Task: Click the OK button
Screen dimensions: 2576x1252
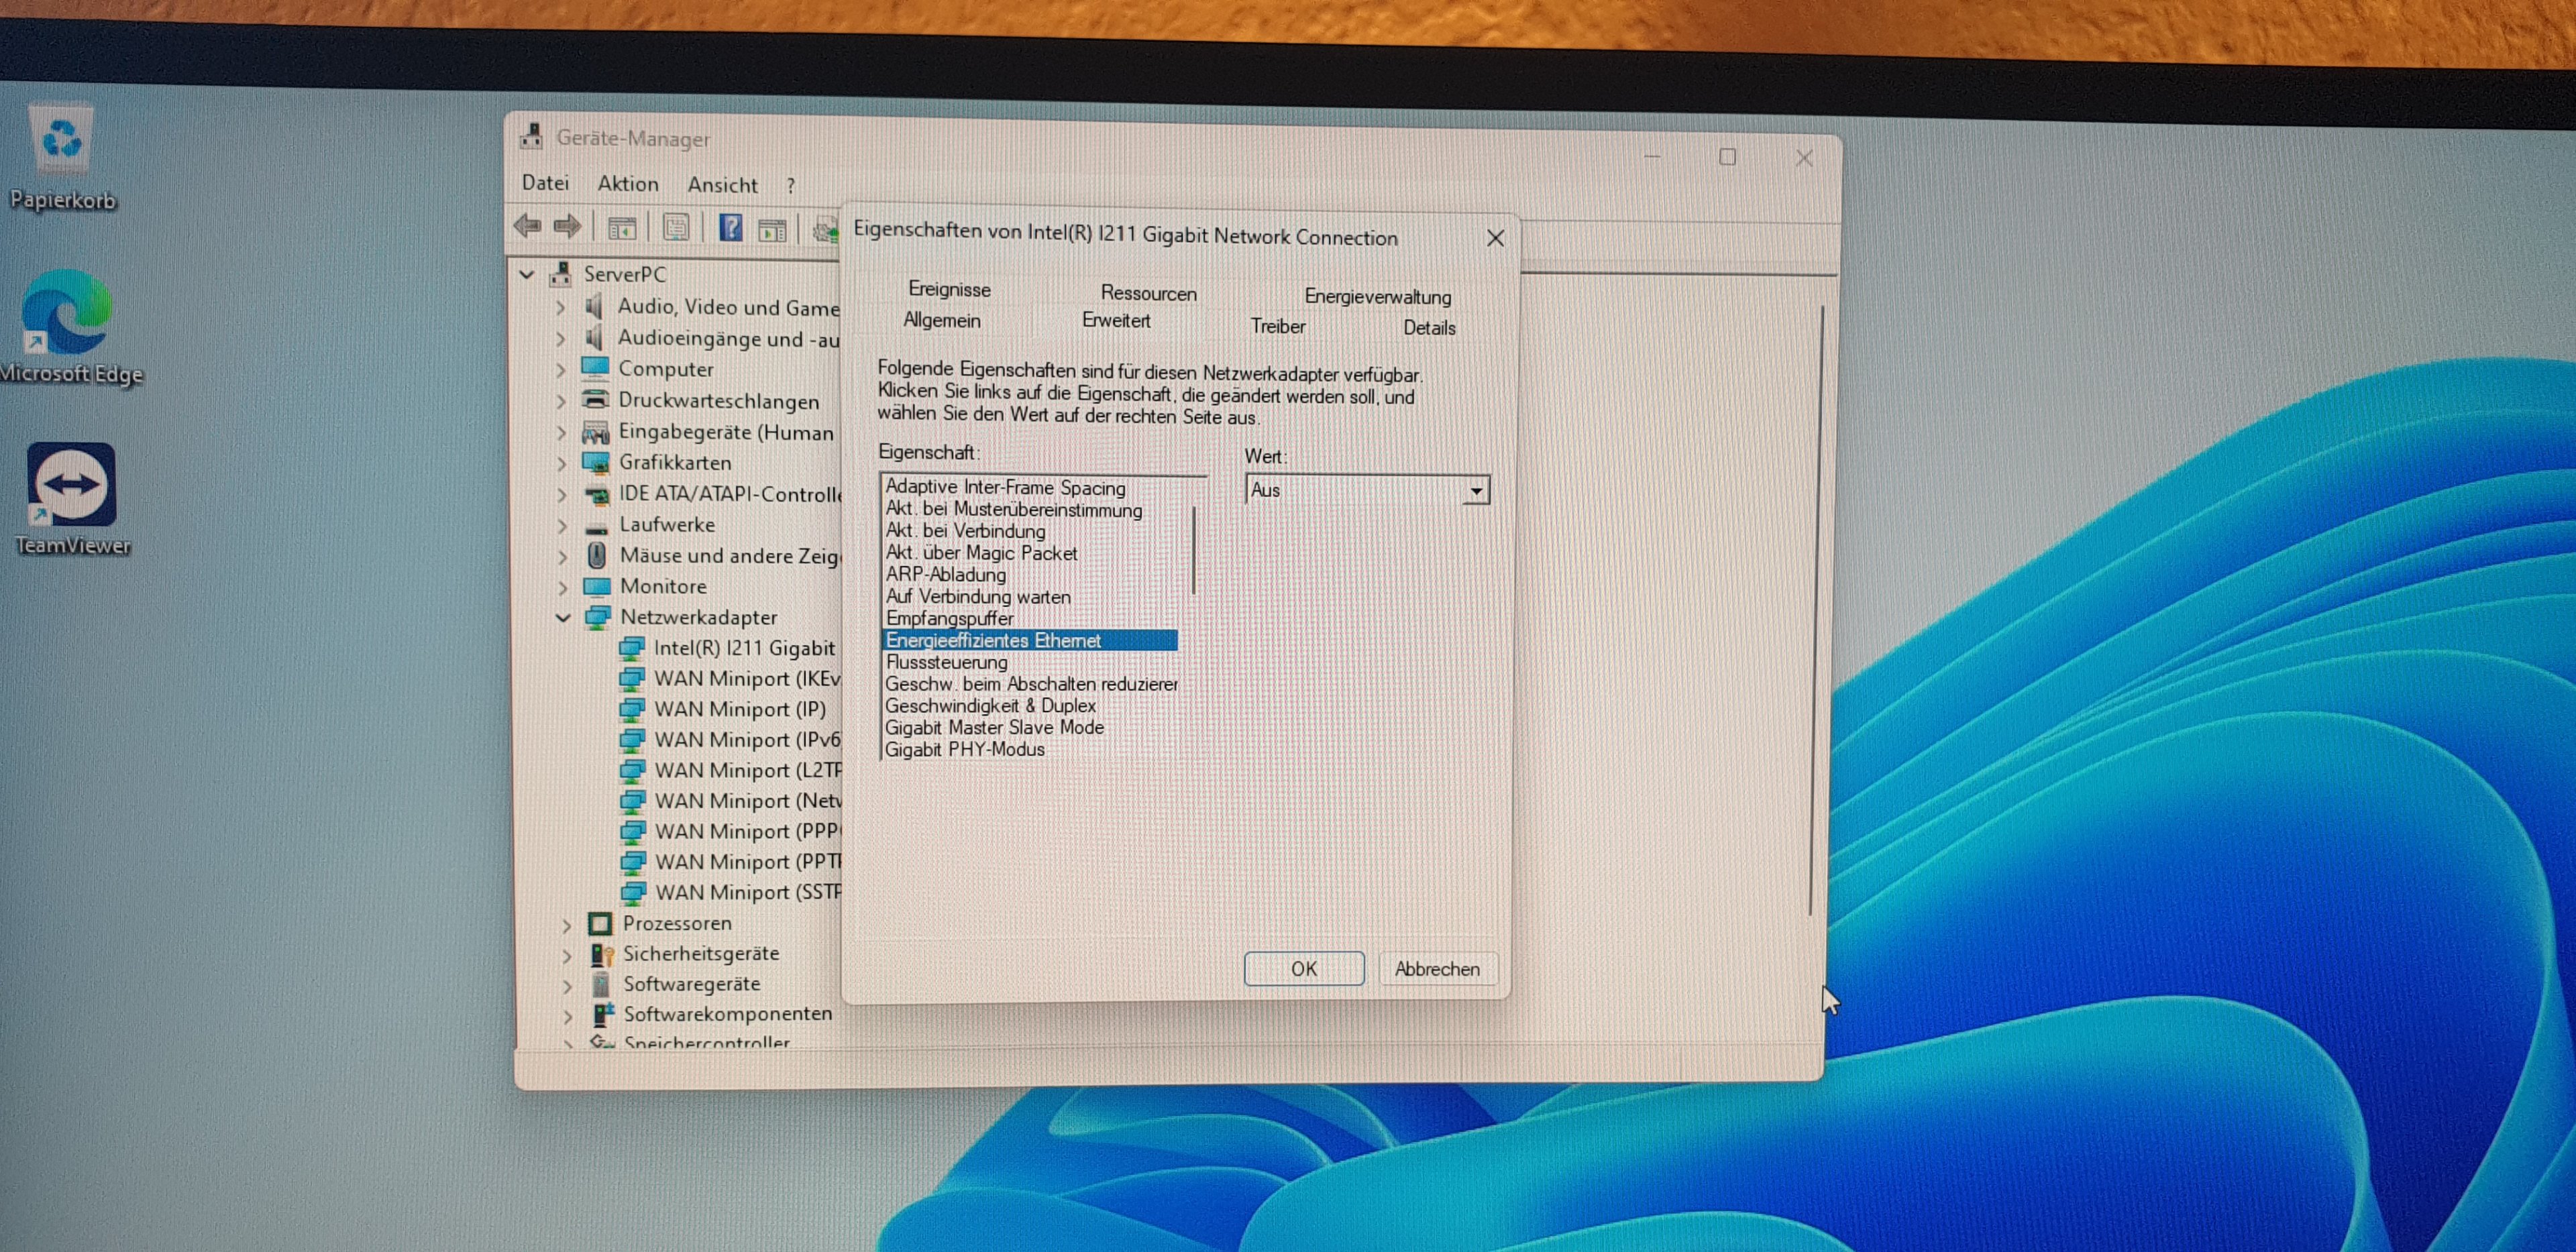Action: [x=1303, y=968]
